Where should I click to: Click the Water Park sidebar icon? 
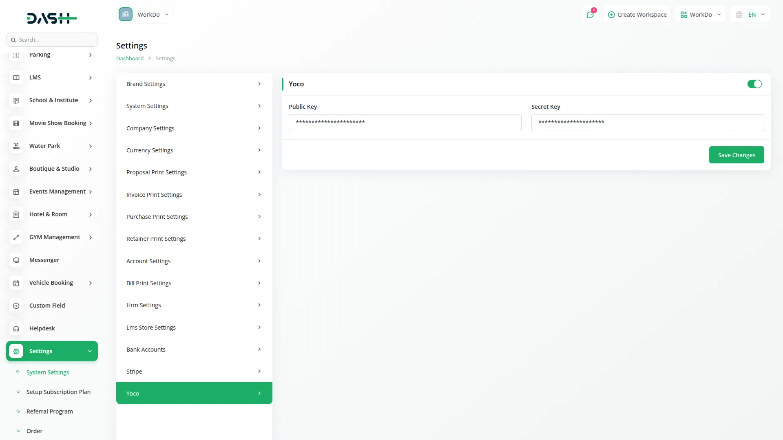(16, 146)
